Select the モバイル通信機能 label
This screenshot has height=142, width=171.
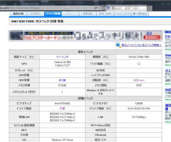click(24, 125)
